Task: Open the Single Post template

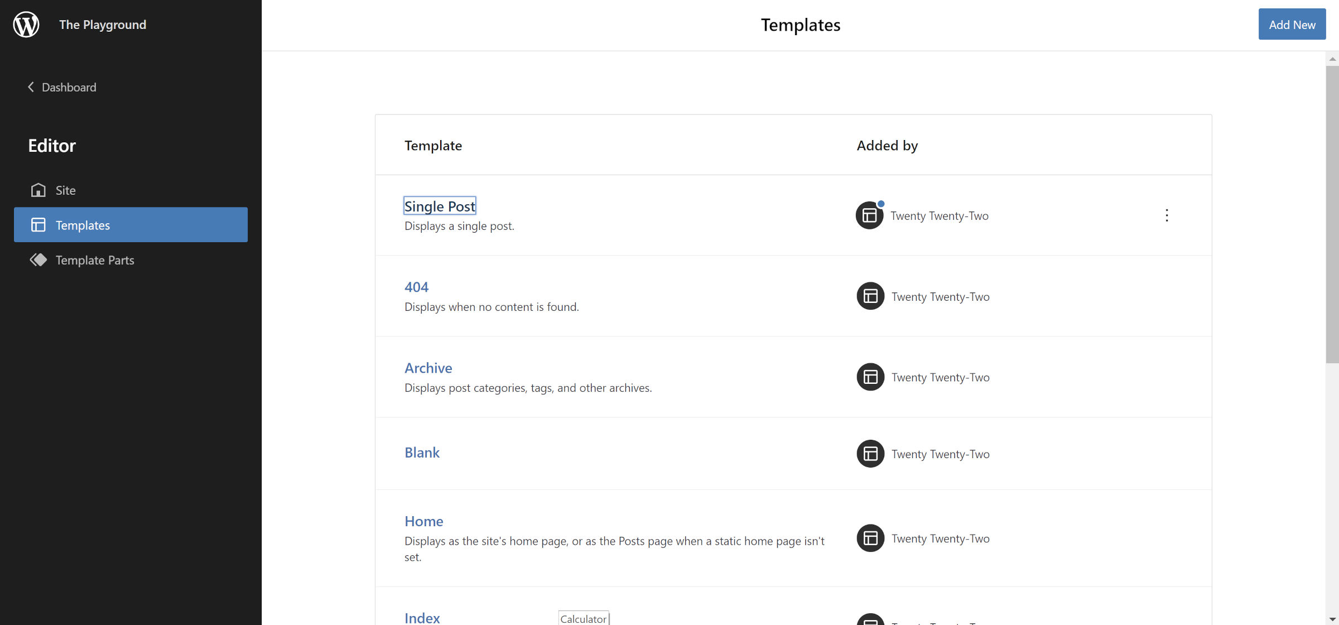Action: point(439,205)
